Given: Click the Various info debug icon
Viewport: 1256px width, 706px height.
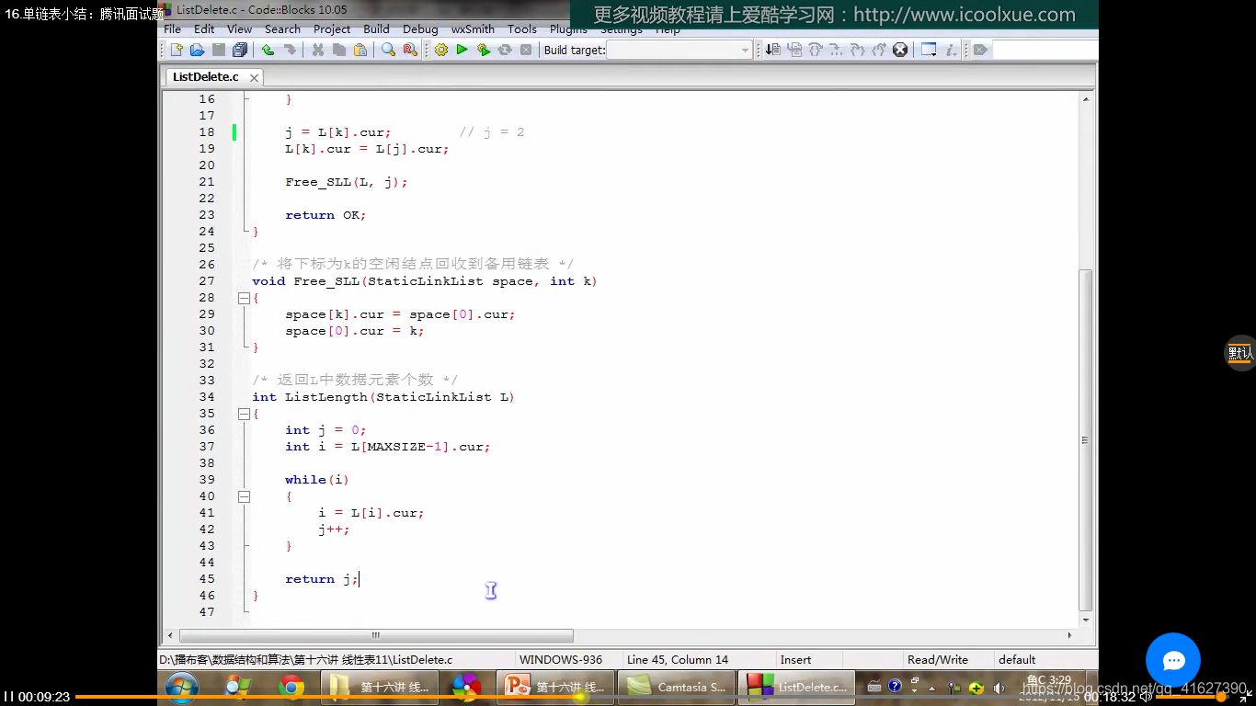Looking at the screenshot, I should pos(952,50).
